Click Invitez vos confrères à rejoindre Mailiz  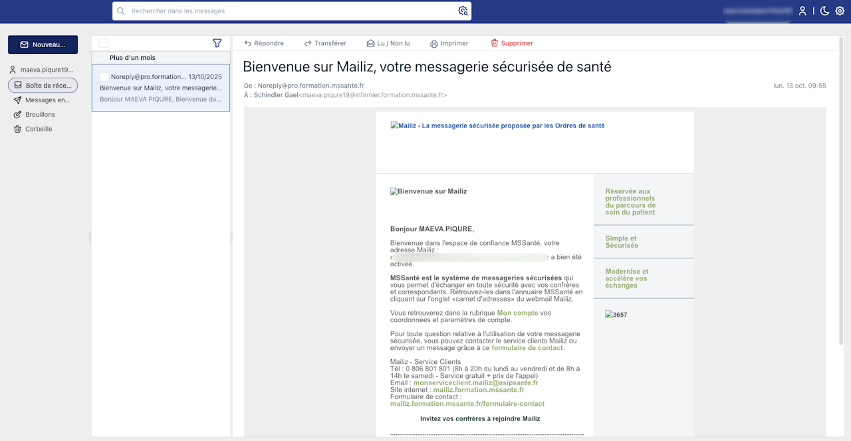480,418
